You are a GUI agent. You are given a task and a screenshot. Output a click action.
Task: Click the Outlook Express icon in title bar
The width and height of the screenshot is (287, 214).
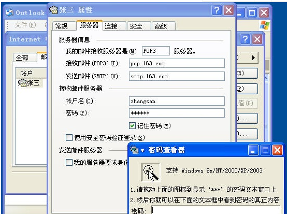[9, 12]
